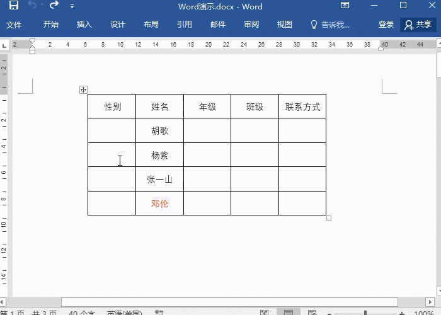Click the 共享 share button
The width and height of the screenshot is (441, 315).
pos(418,25)
